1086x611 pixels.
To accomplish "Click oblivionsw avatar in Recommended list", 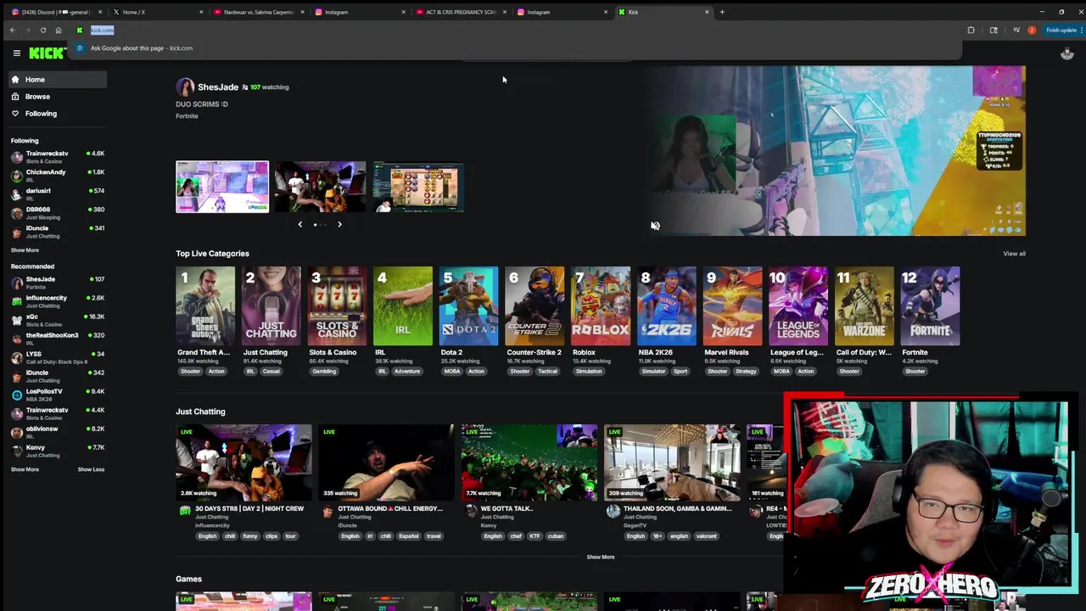I will pos(17,432).
